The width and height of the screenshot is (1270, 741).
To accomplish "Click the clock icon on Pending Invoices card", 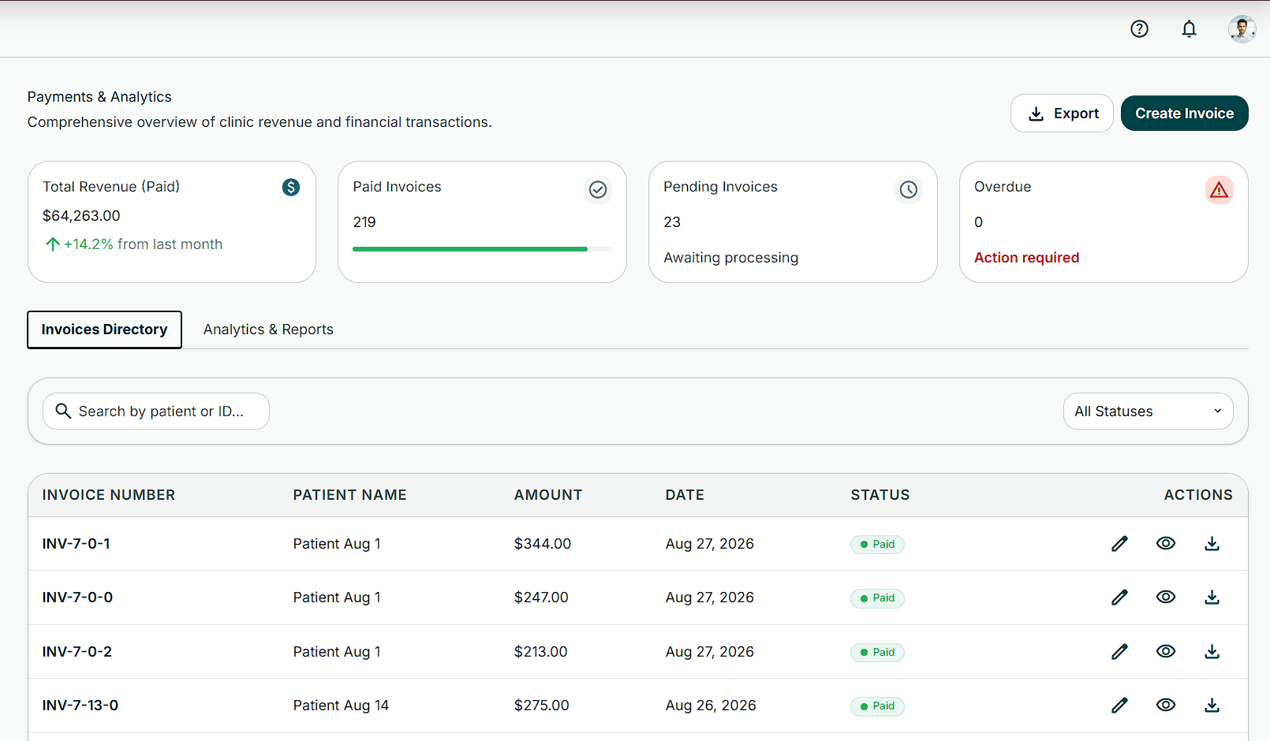I will (x=909, y=190).
